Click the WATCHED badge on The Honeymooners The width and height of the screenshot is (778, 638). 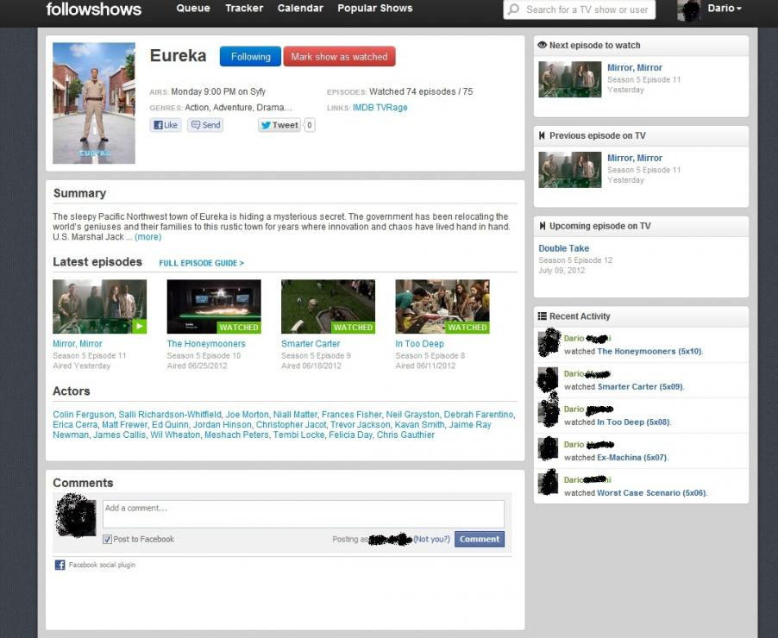(239, 328)
